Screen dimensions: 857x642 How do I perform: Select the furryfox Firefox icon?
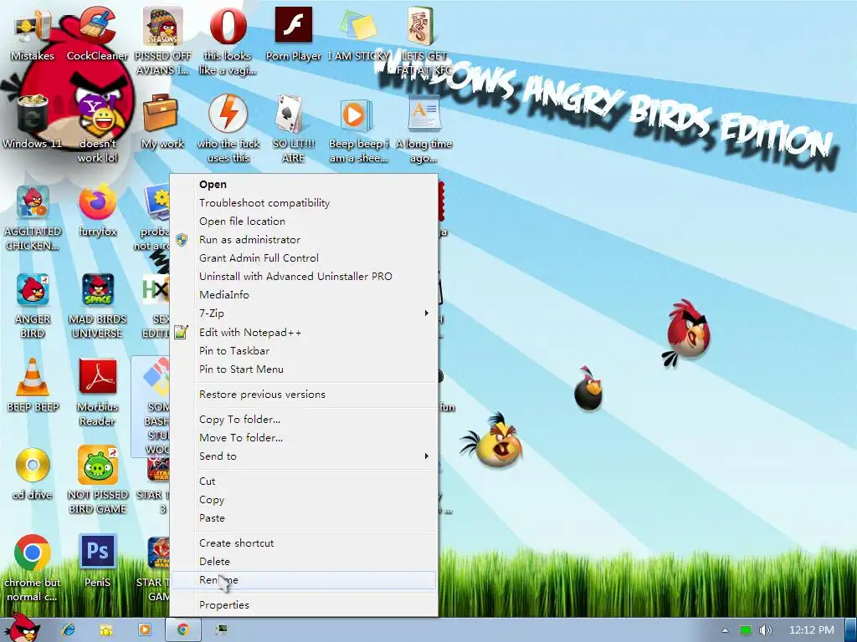click(97, 202)
